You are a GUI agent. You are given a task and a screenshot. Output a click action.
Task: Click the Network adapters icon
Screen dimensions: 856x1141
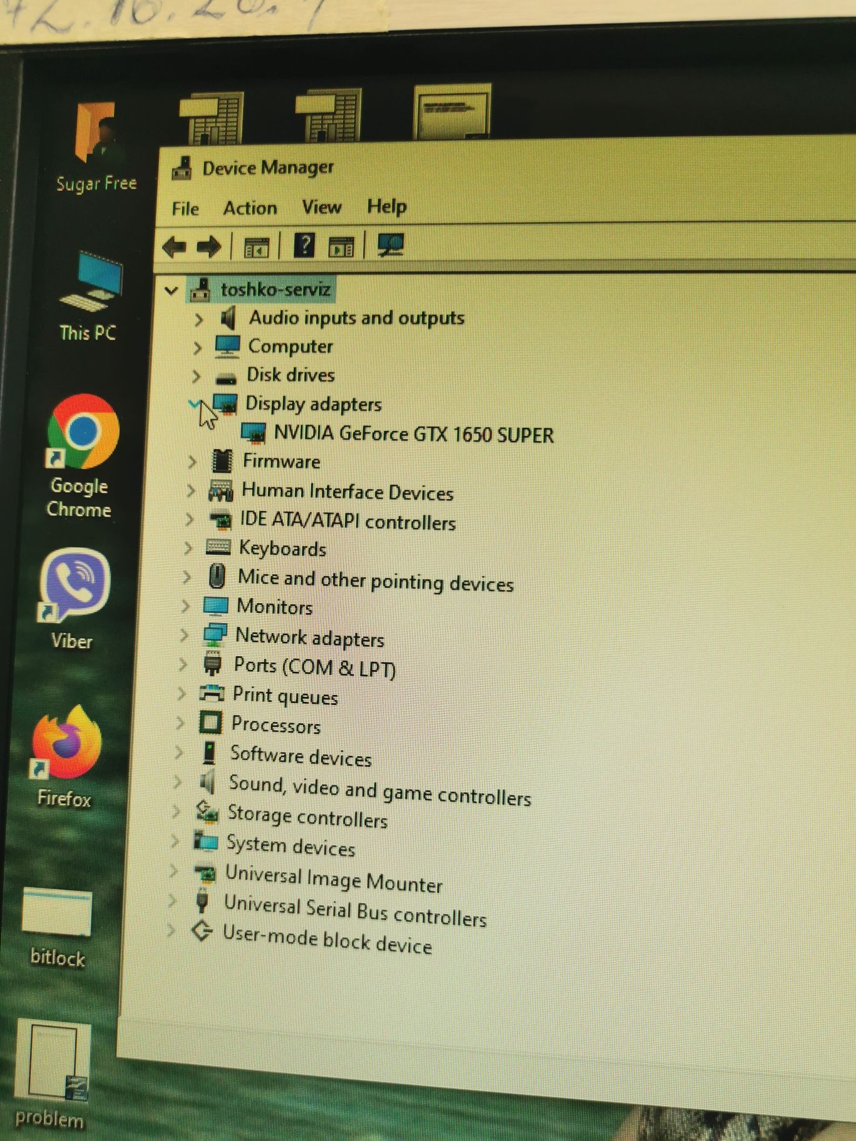215,634
